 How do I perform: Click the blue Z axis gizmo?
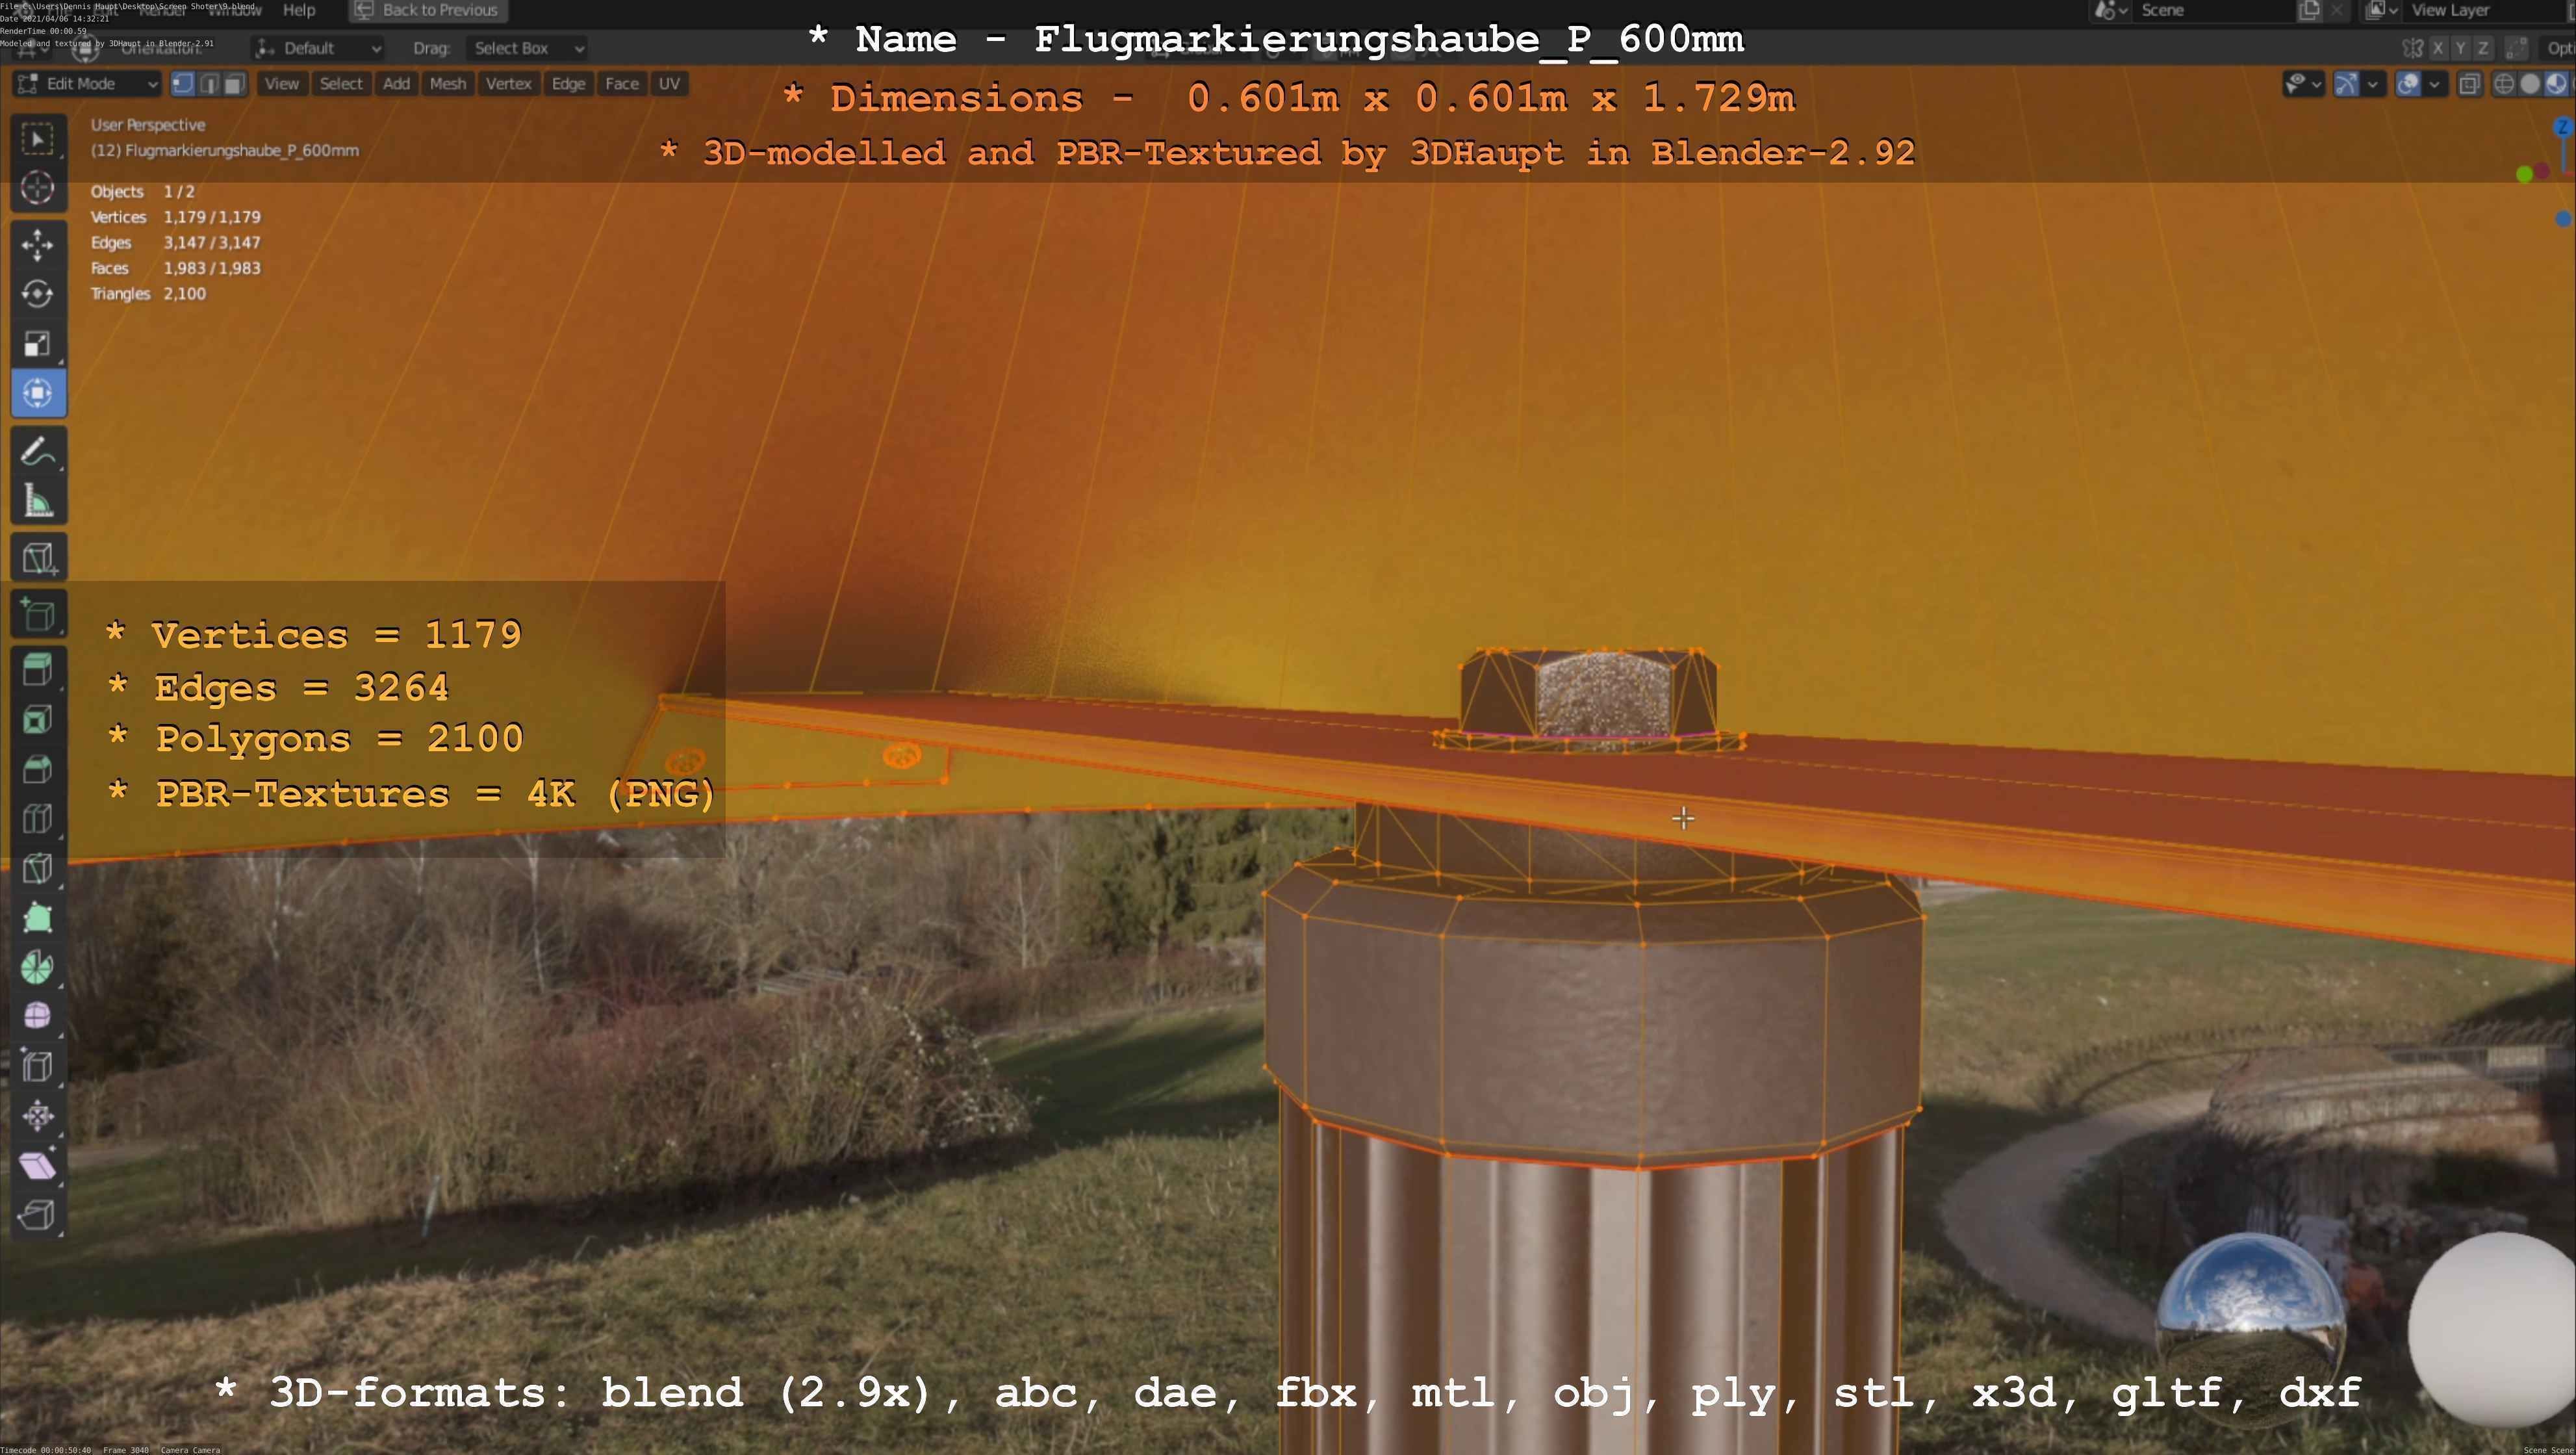tap(2562, 127)
